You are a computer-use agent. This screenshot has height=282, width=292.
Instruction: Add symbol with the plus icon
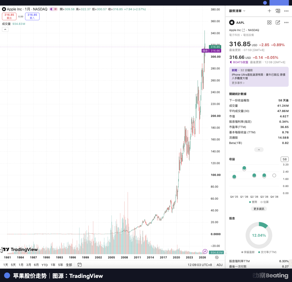269,11
